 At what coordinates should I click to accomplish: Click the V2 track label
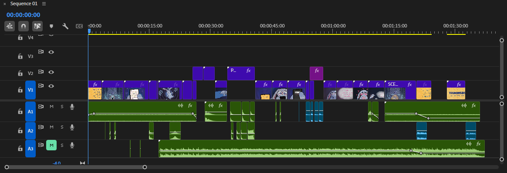(x=30, y=73)
